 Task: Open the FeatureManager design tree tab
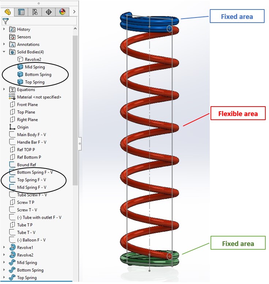pyautogui.click(x=8, y=12)
